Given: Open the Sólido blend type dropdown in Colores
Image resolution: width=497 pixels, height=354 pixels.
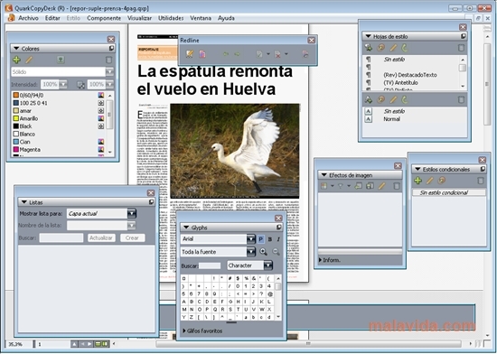Looking at the screenshot, I should coord(109,72).
